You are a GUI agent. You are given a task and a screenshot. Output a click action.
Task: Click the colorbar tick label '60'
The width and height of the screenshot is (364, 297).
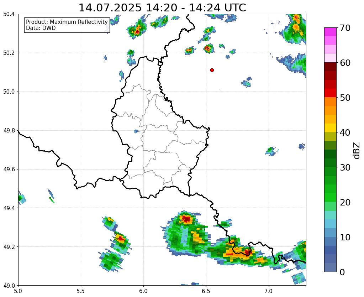(345, 63)
